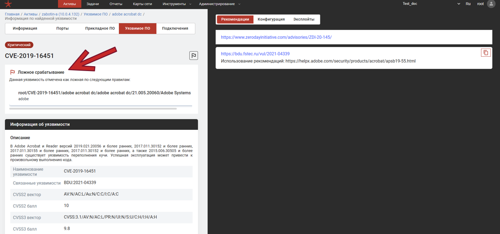Copy the BDU recommendation with copy icon
500x234 pixels.
[486, 53]
